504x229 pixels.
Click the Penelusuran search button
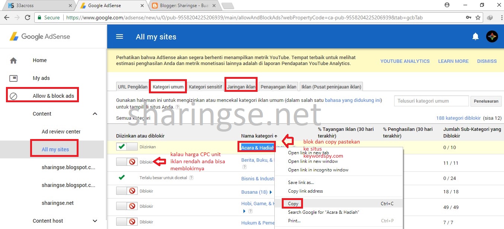[486, 101]
